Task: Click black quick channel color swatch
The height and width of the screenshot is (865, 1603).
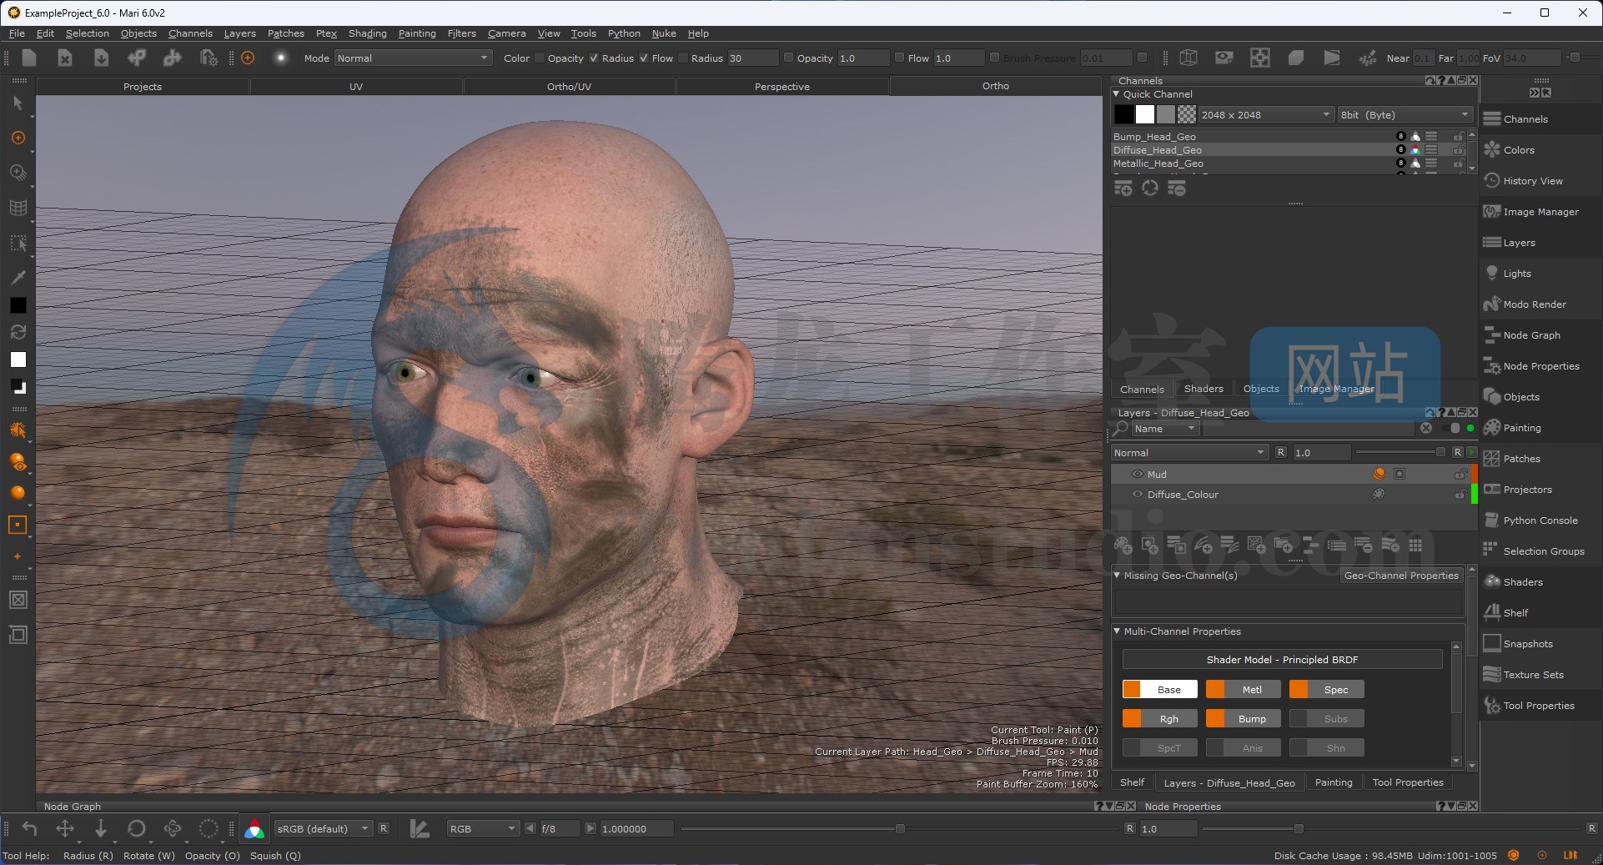Action: click(x=1124, y=114)
